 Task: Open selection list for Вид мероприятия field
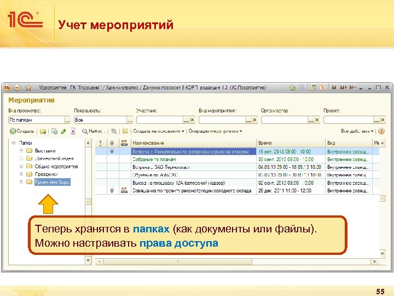(248, 120)
